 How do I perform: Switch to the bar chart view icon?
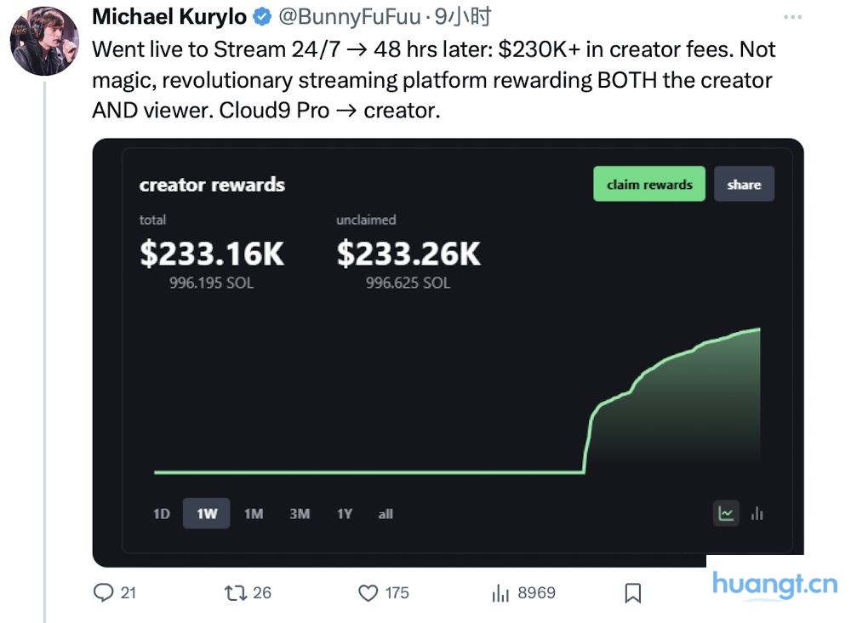757,513
